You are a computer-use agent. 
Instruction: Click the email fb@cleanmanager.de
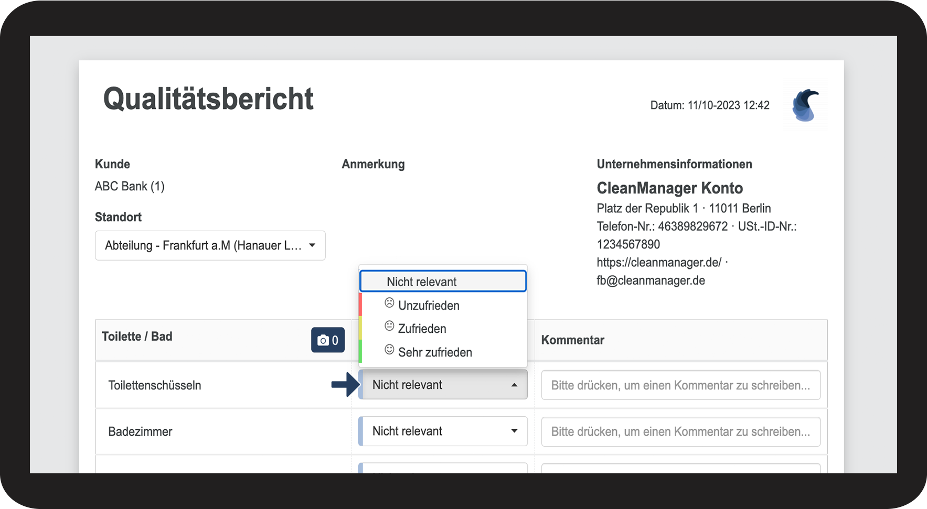click(x=651, y=280)
